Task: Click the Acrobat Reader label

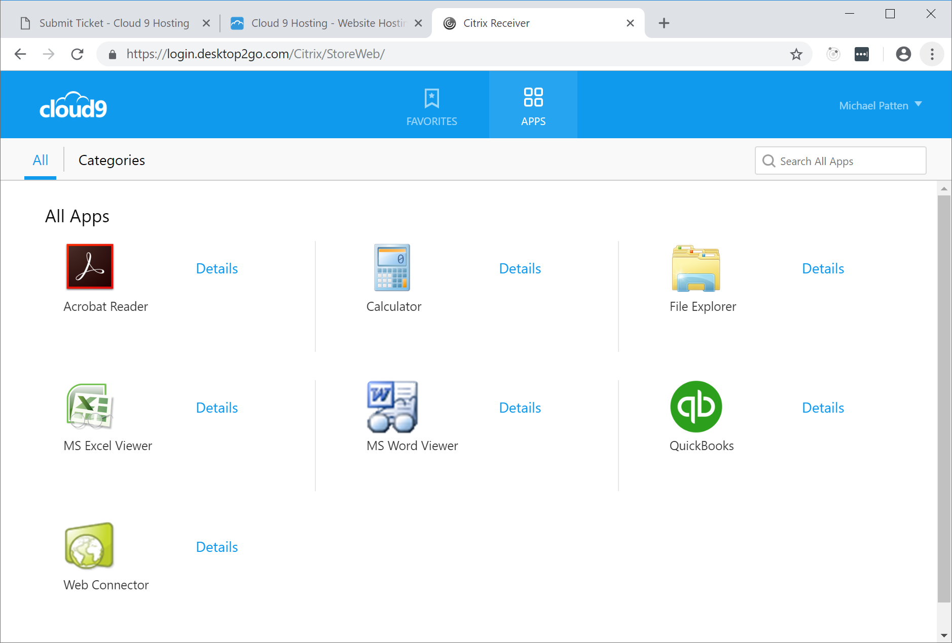Action: [x=105, y=306]
